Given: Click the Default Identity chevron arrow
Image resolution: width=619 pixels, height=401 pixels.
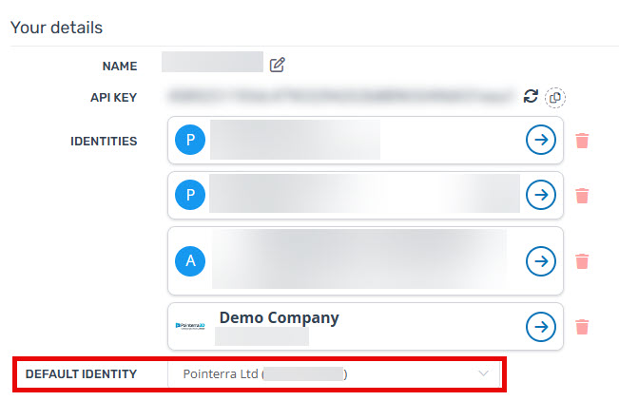Looking at the screenshot, I should click(483, 373).
